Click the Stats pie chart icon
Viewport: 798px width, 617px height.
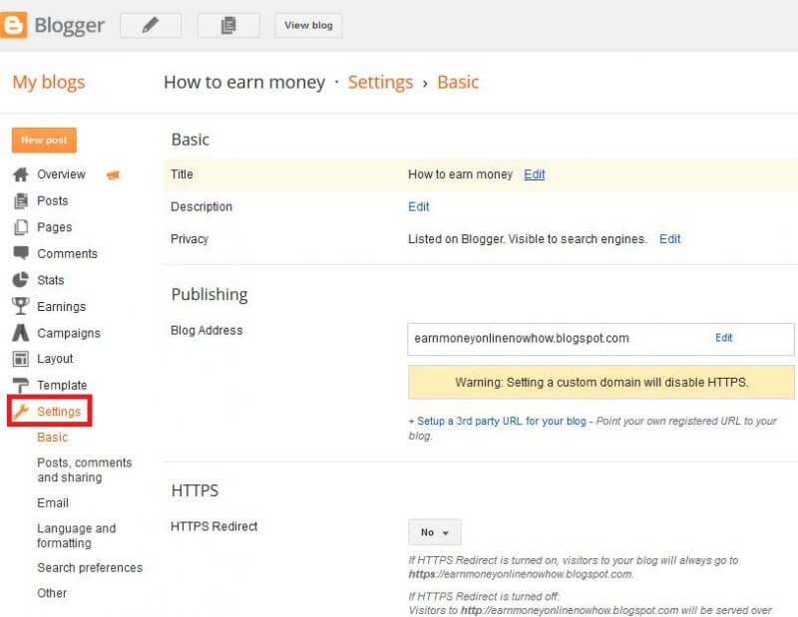point(21,280)
